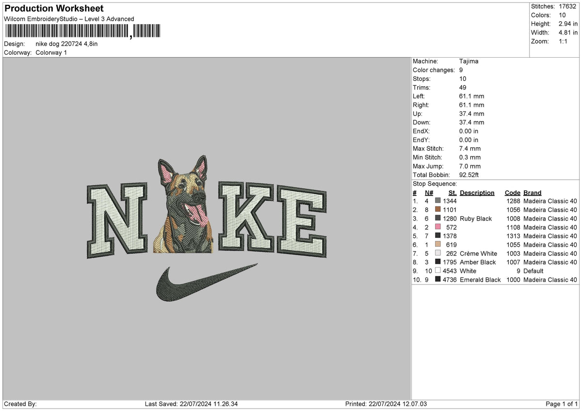
Task: Click the Wilcom EmbroideryStudio subtitle text
Action: click(69, 19)
